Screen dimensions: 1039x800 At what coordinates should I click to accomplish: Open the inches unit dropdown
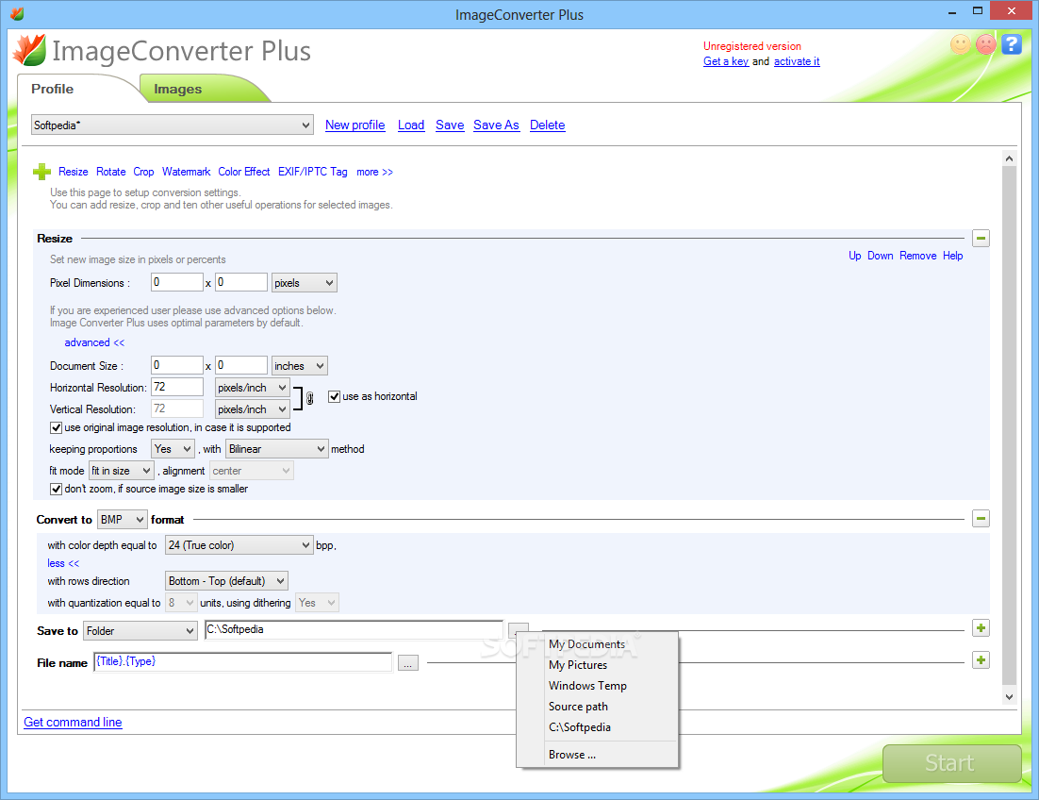click(300, 366)
